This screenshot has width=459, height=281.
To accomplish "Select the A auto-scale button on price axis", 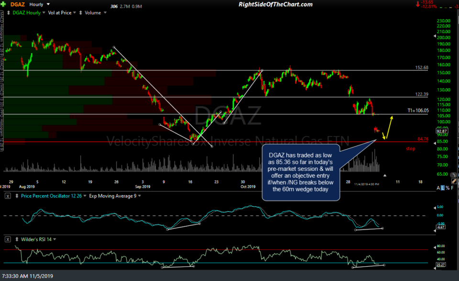I will point(437,189).
